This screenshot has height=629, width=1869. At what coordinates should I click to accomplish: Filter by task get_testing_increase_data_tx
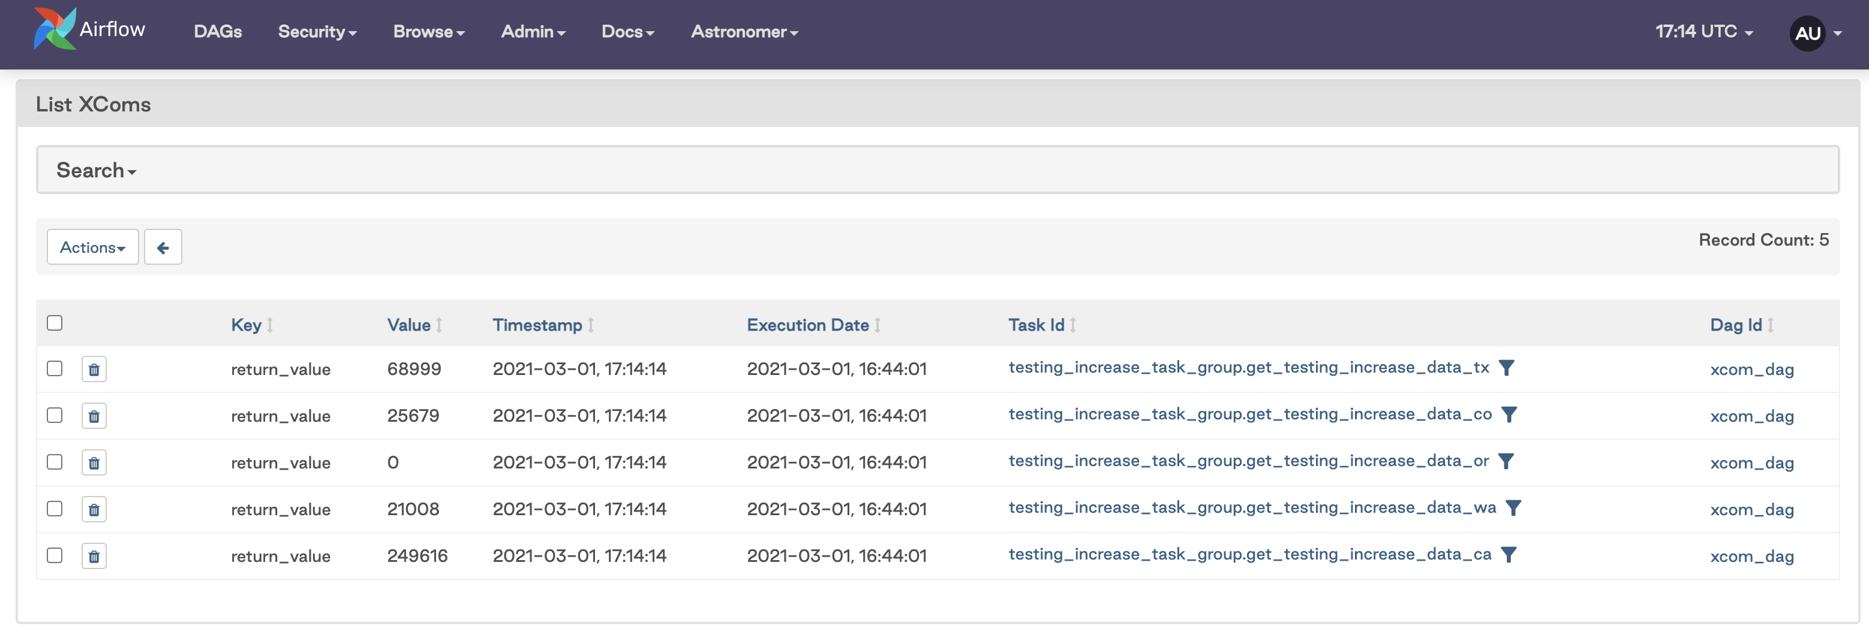(x=1506, y=368)
